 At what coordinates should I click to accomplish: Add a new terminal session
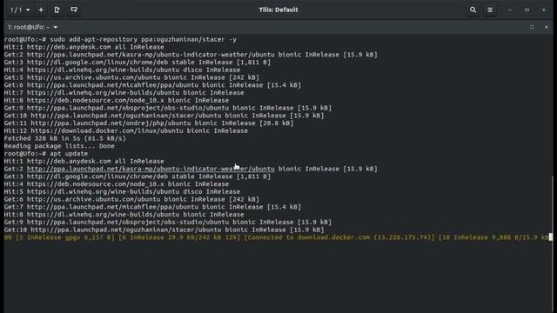pos(41,10)
